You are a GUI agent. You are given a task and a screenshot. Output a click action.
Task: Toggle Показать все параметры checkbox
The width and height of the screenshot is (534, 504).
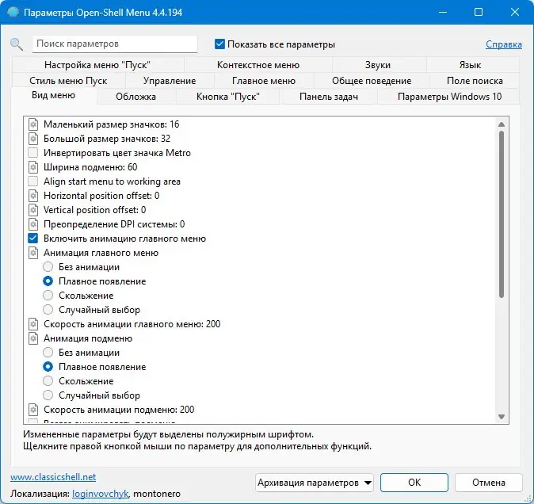[219, 44]
